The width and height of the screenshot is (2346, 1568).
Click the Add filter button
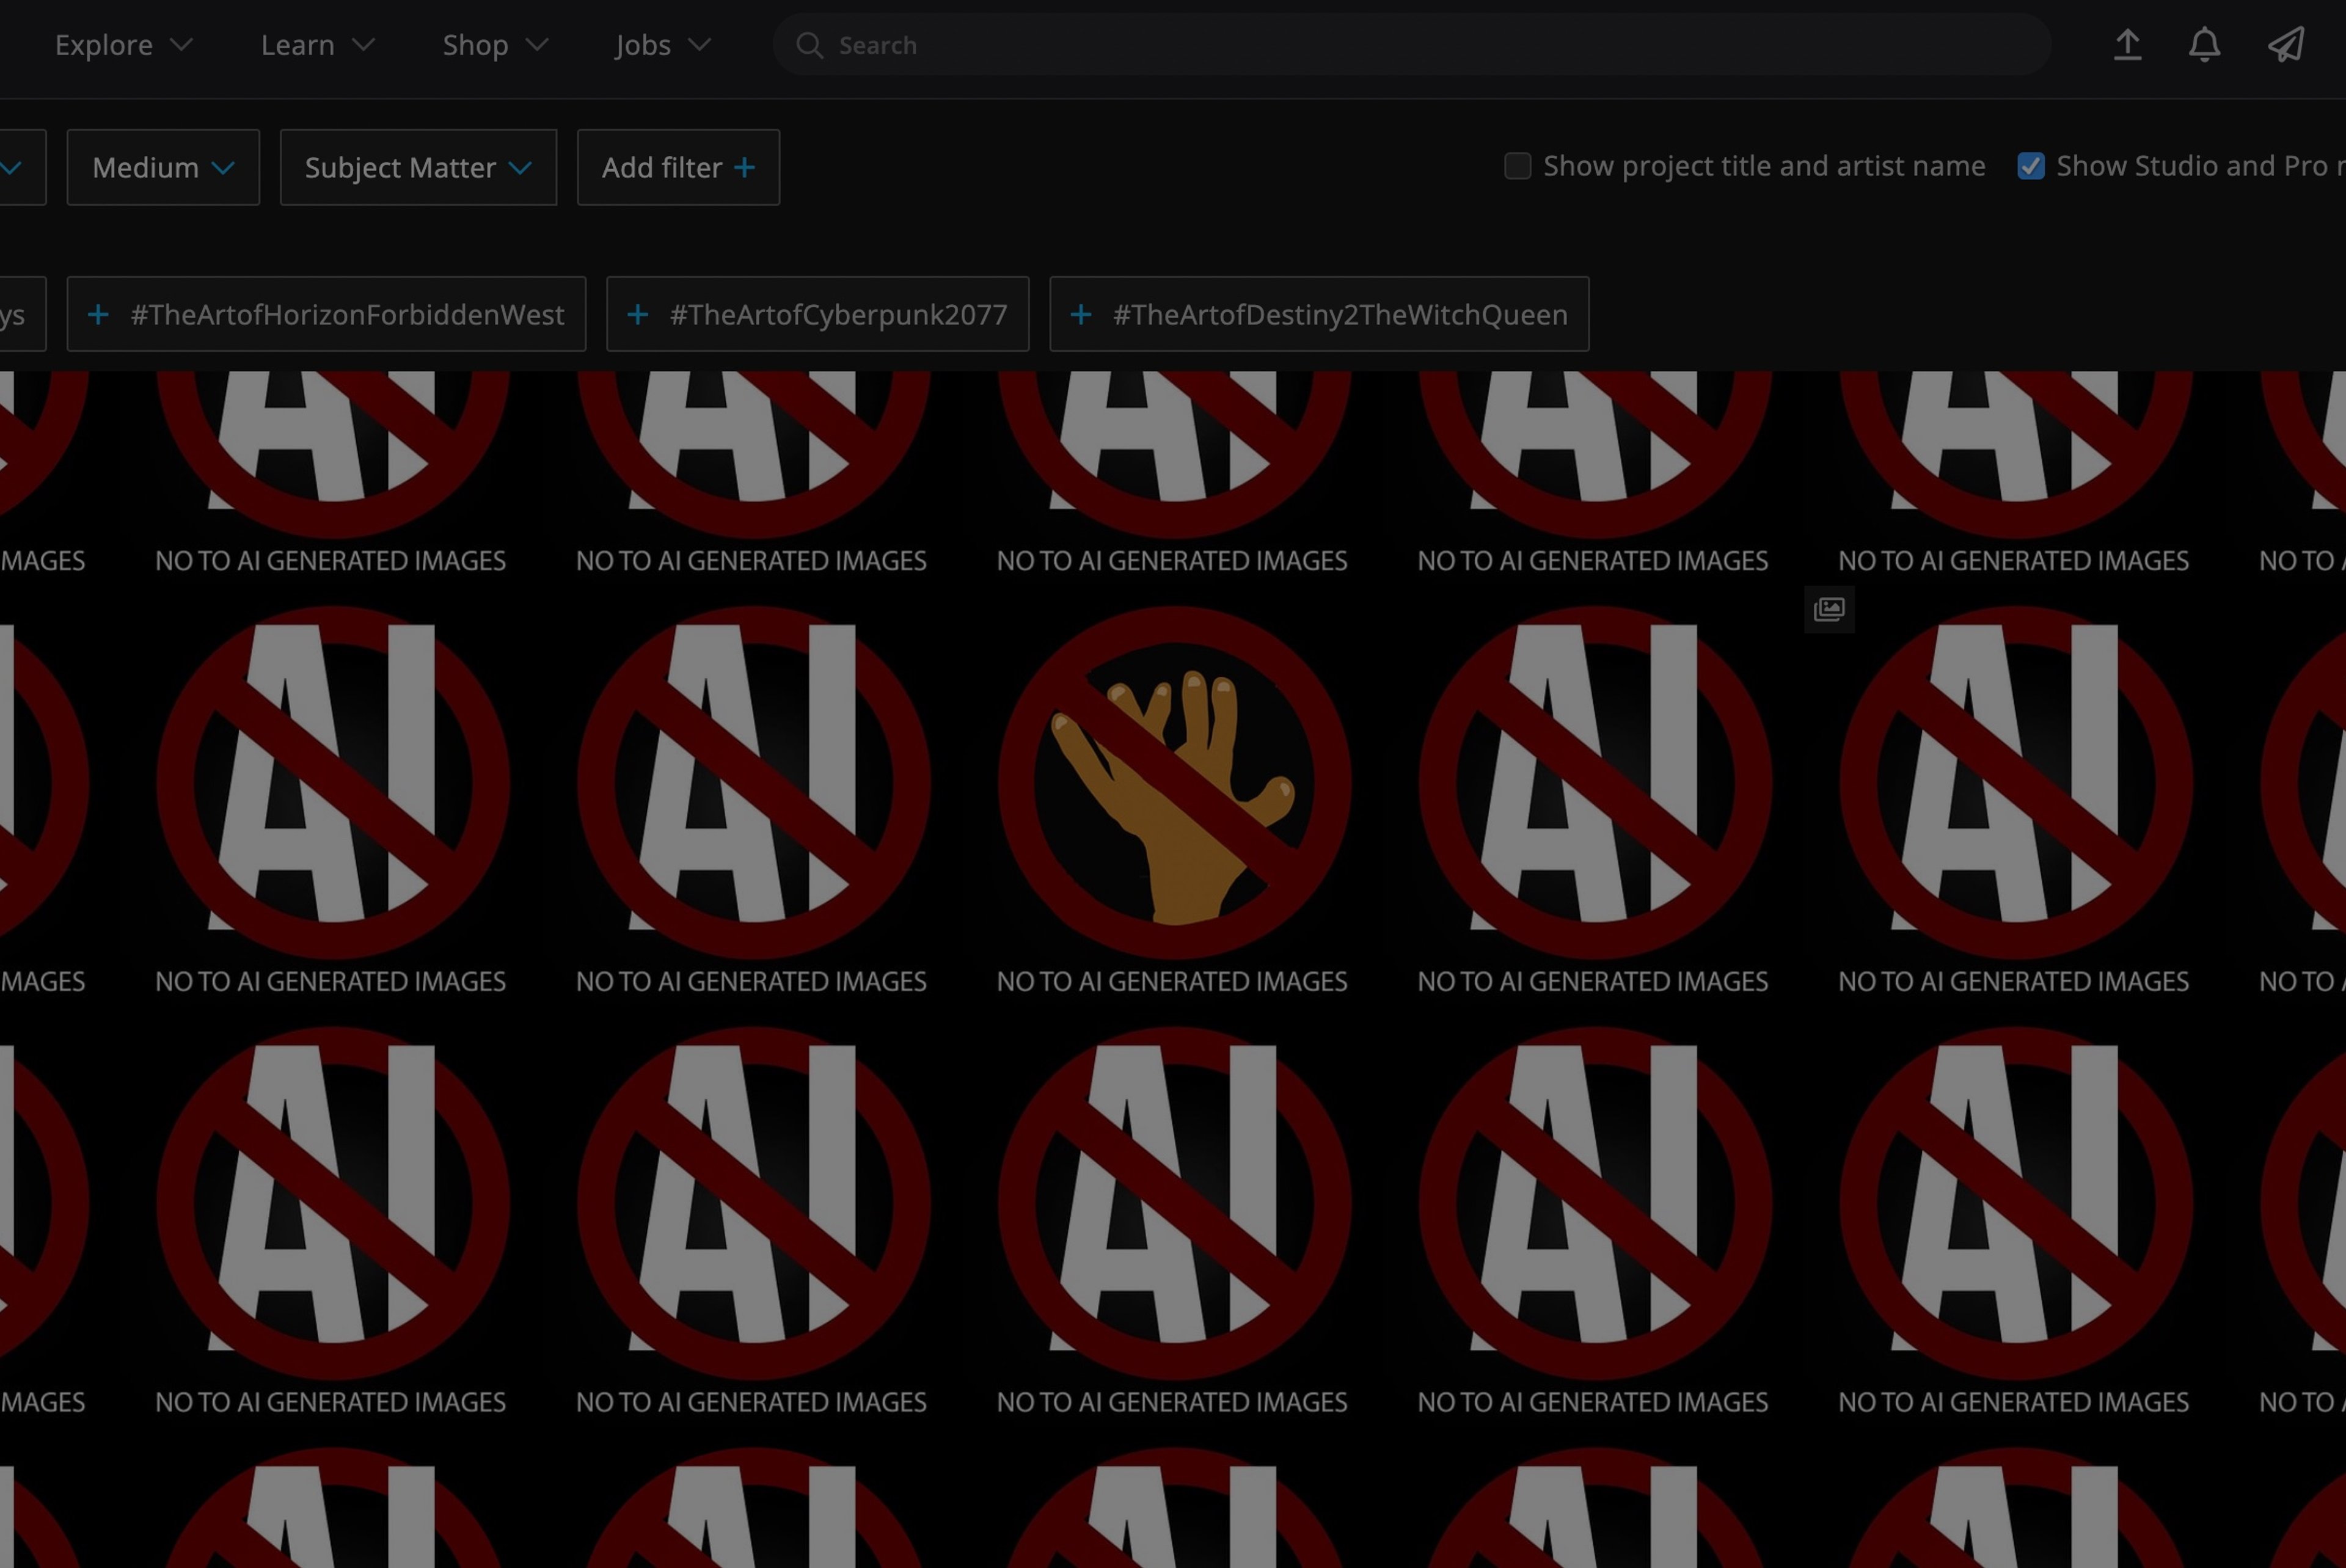678,167
